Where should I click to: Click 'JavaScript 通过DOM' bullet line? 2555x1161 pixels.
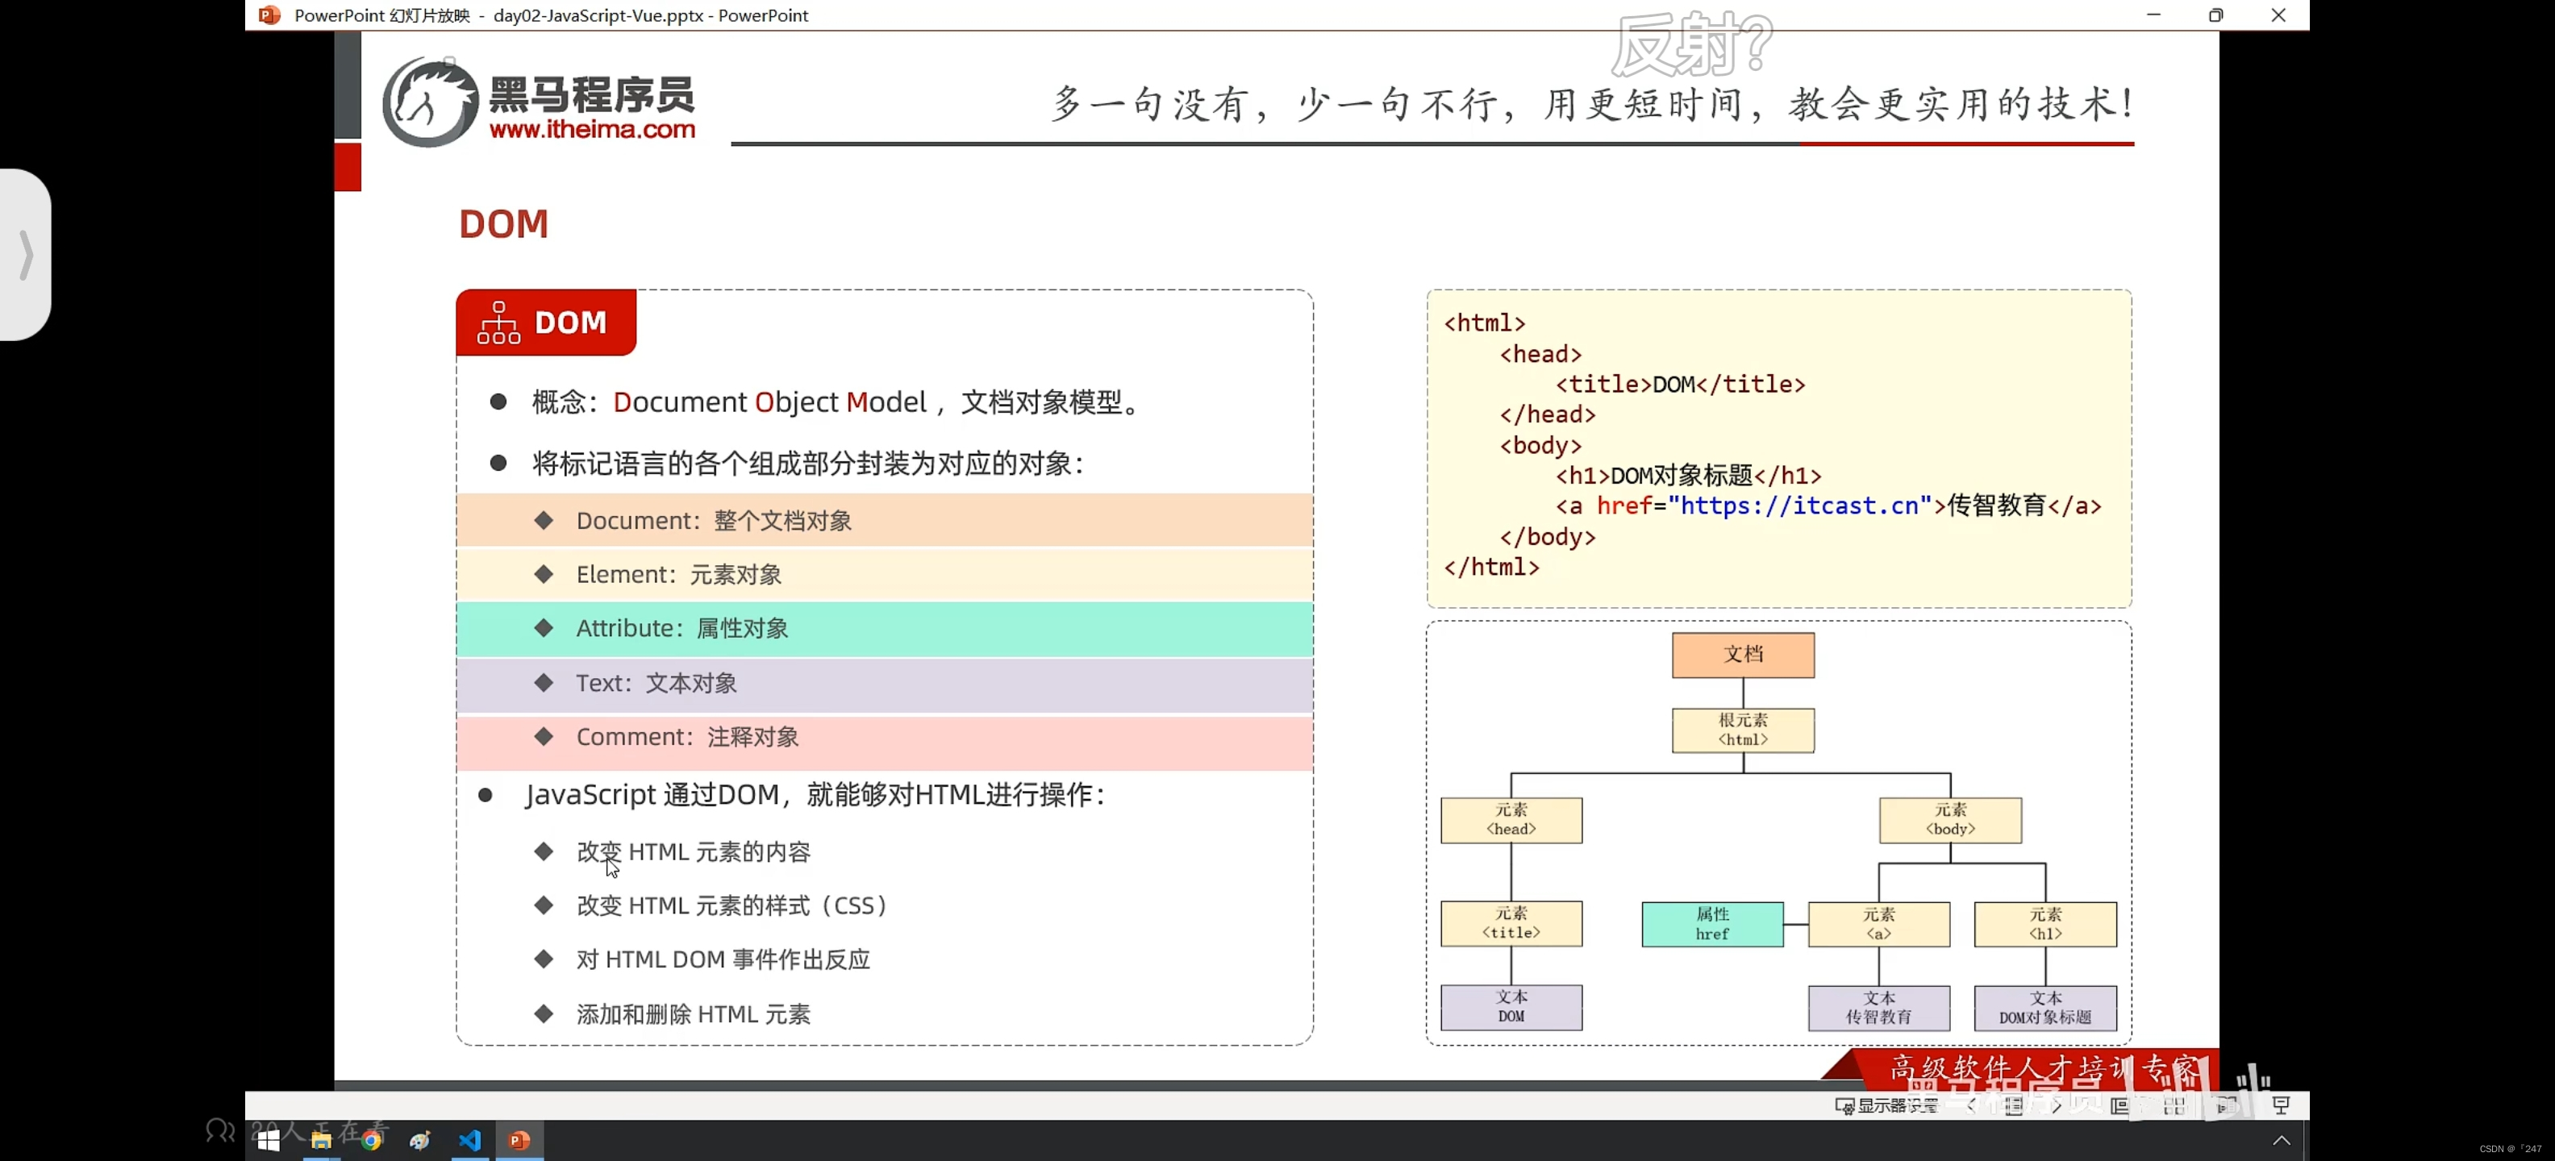click(x=815, y=795)
